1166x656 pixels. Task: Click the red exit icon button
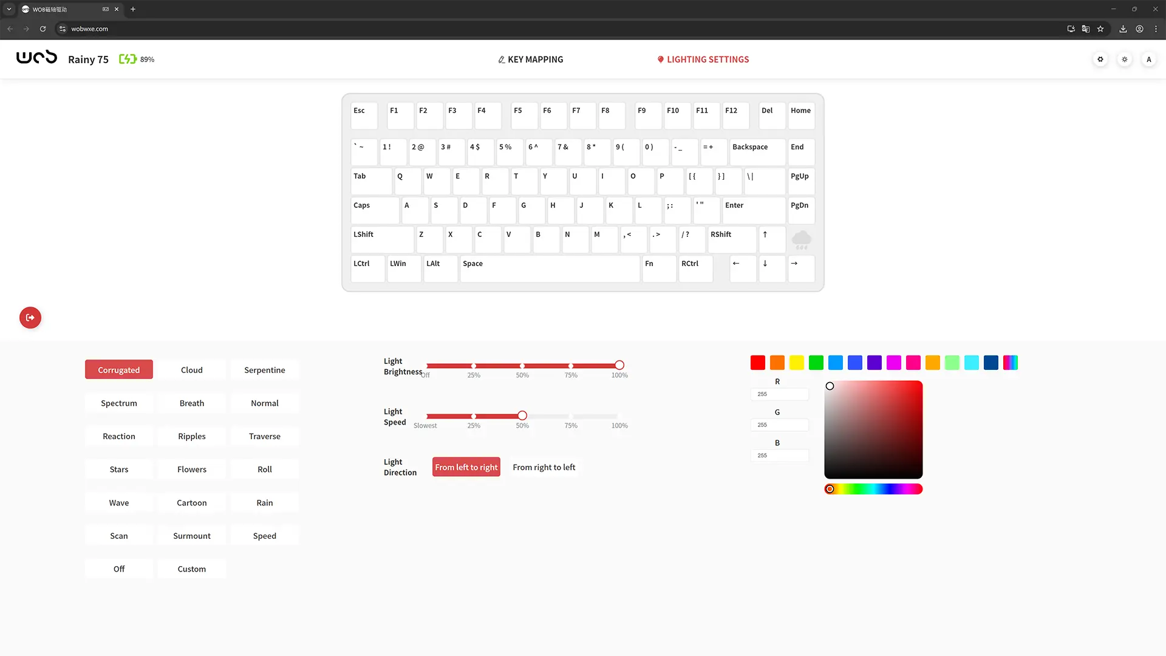[30, 318]
